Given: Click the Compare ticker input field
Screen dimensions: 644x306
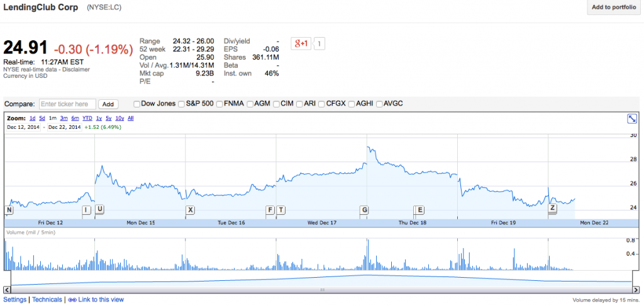Looking at the screenshot, I should 67,104.
